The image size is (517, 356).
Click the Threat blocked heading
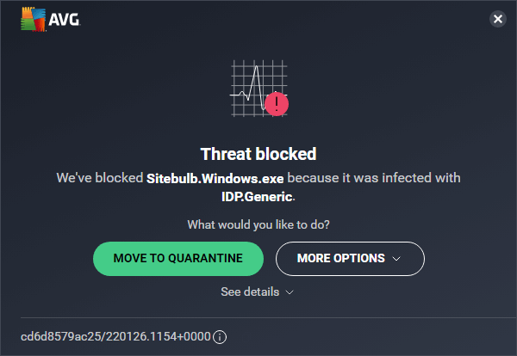[x=258, y=154]
